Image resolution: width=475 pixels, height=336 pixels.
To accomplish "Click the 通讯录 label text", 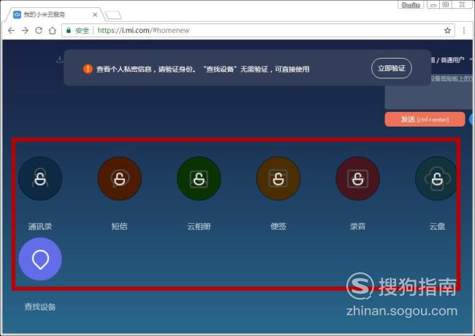I will (x=40, y=226).
